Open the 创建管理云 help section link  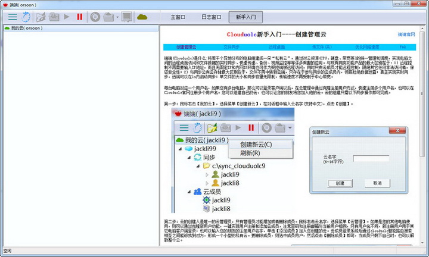186,47
